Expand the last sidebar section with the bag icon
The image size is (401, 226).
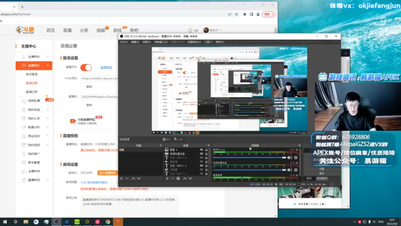pyautogui.click(x=48, y=180)
